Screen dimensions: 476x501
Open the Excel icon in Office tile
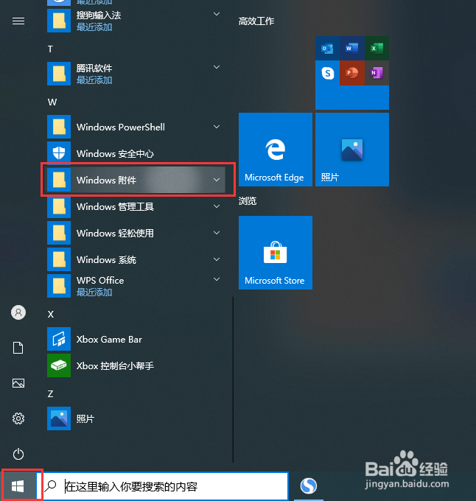coord(377,48)
